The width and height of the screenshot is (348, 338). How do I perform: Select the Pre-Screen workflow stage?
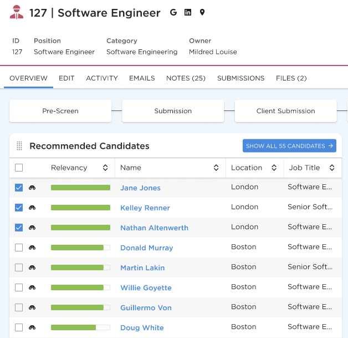pyautogui.click(x=60, y=111)
